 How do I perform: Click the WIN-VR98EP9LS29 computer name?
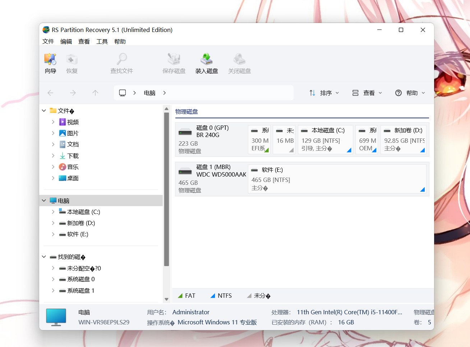point(104,323)
